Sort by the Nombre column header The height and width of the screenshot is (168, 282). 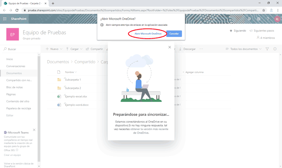tap(71, 72)
